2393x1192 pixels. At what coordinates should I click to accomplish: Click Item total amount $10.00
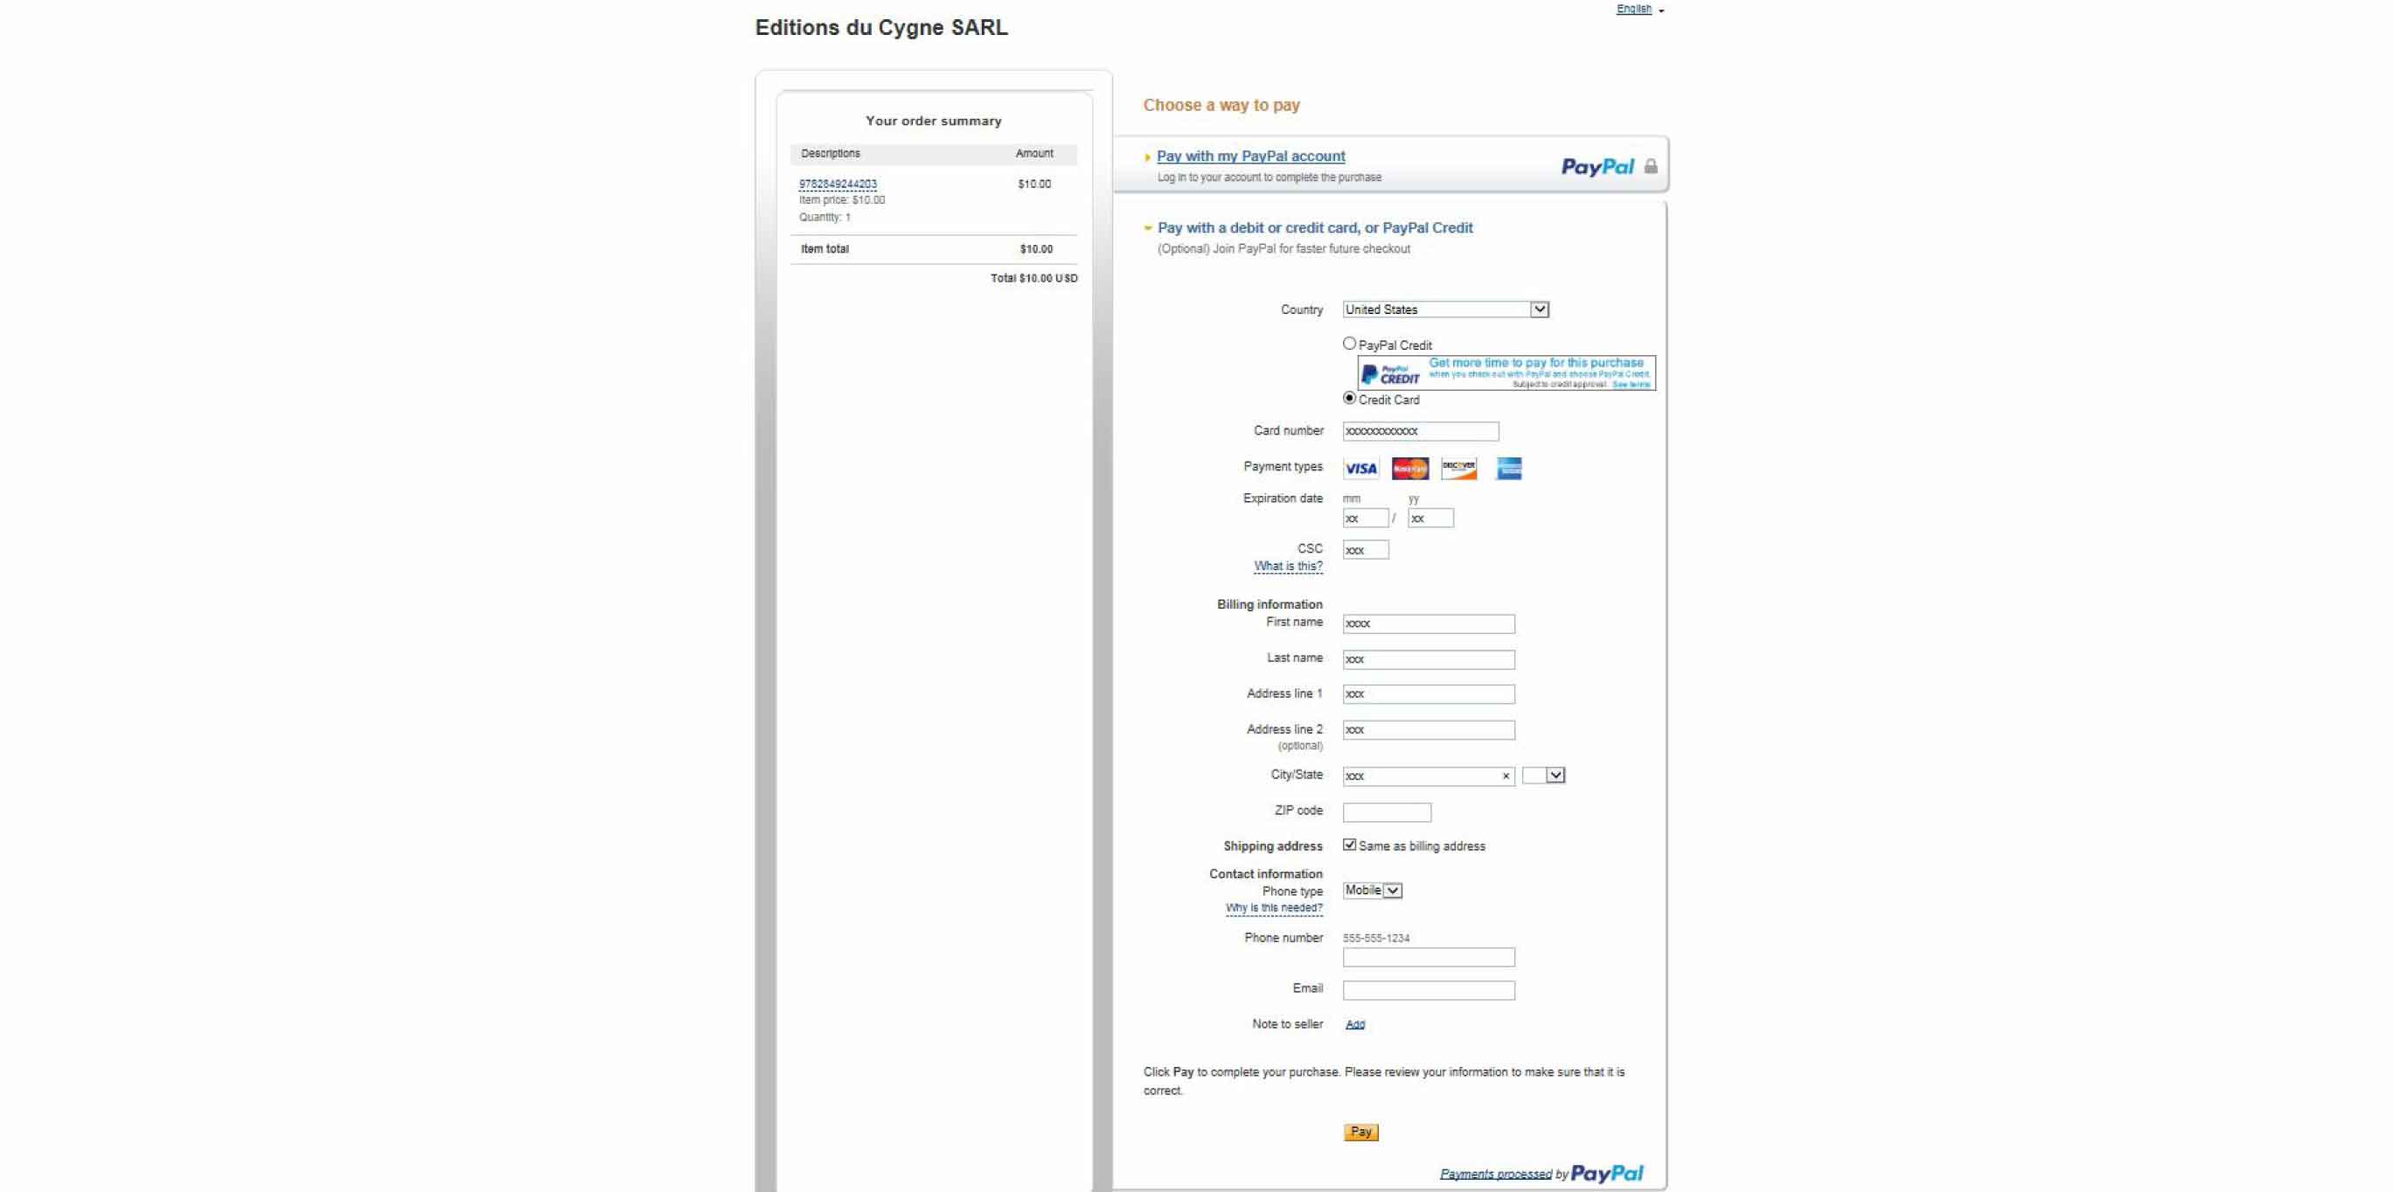point(1036,249)
